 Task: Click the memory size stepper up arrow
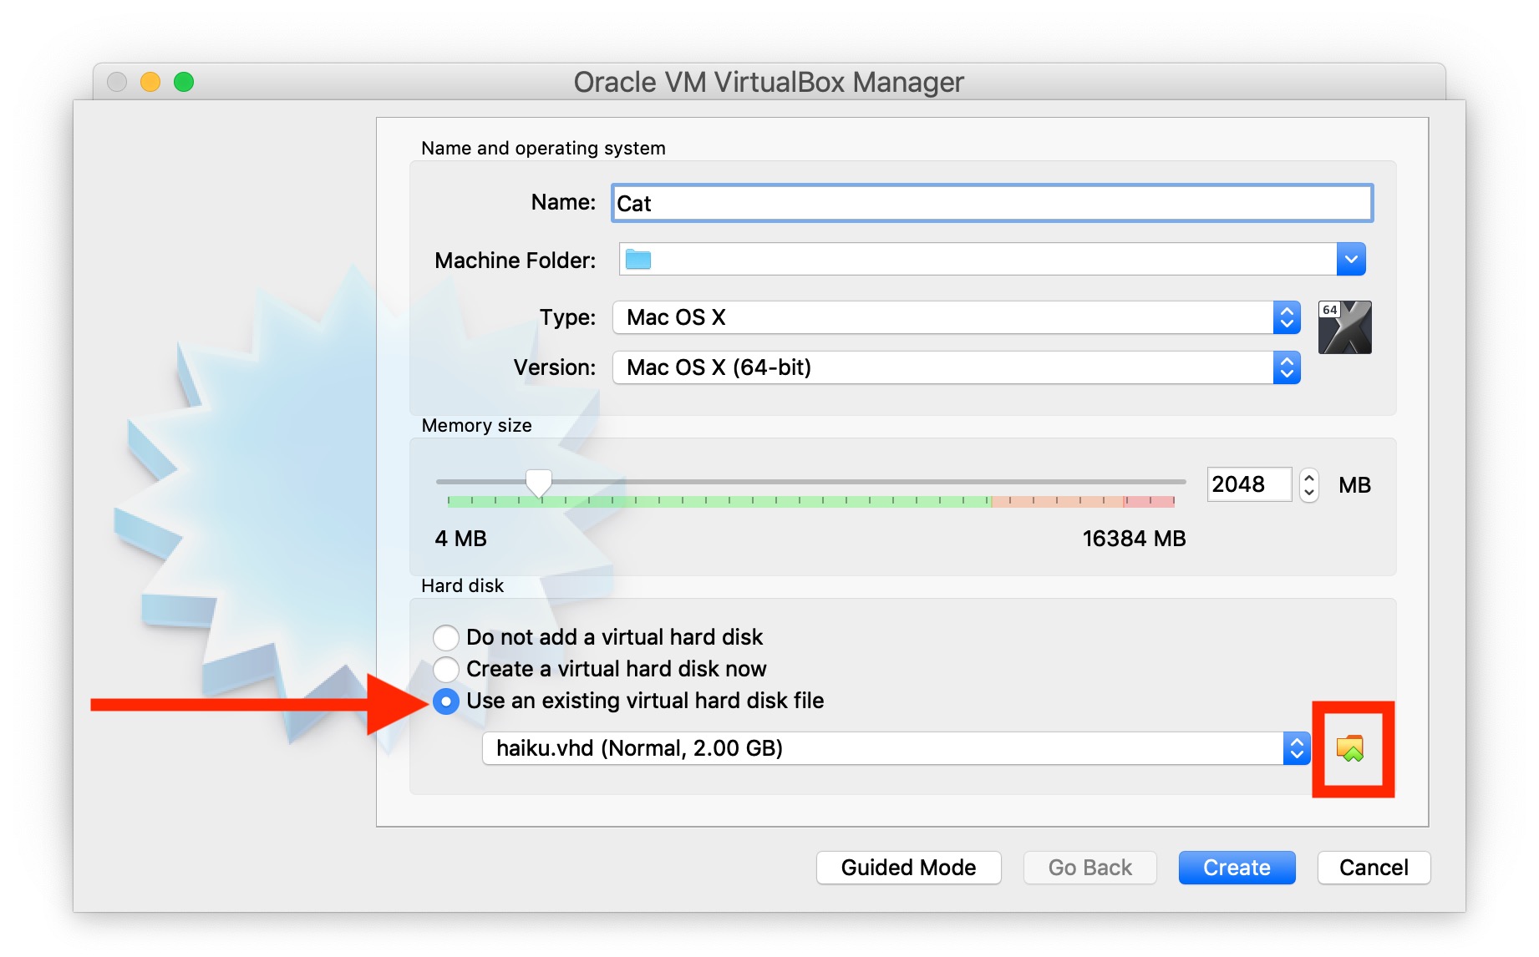click(x=1308, y=476)
